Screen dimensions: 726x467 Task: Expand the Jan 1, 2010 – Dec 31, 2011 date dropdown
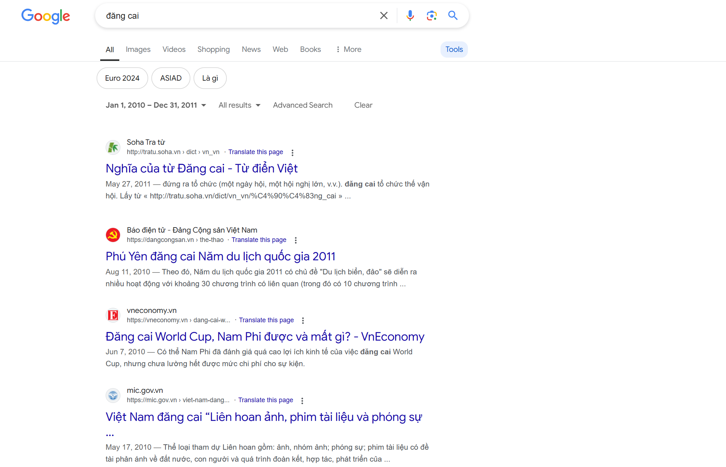coord(156,105)
